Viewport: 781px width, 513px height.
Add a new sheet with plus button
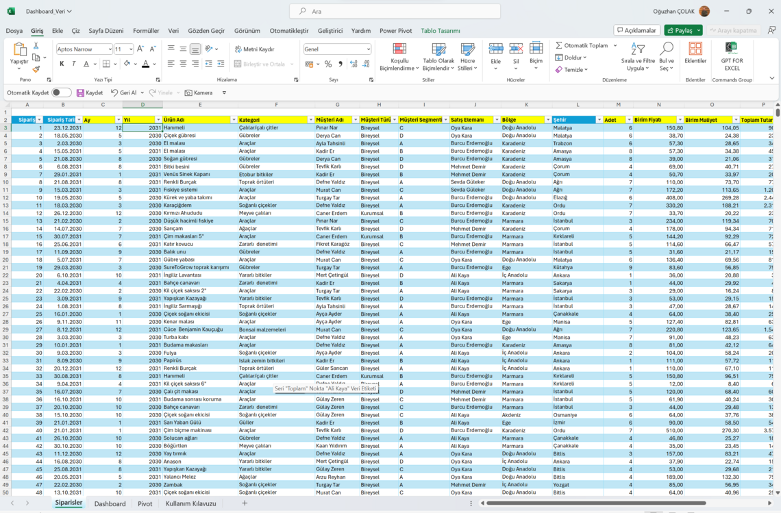click(245, 503)
